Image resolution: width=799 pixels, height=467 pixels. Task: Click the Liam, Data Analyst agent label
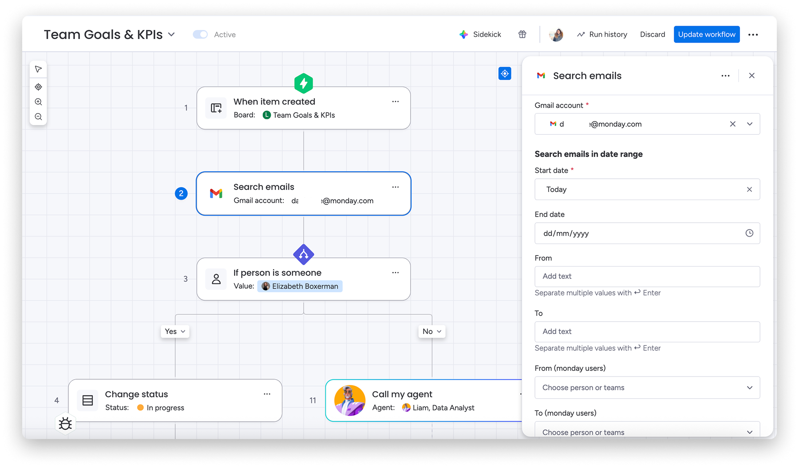click(438, 408)
